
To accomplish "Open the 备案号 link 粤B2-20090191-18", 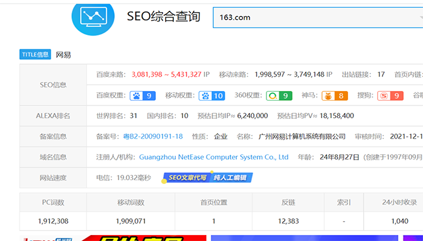I will pyautogui.click(x=153, y=136).
